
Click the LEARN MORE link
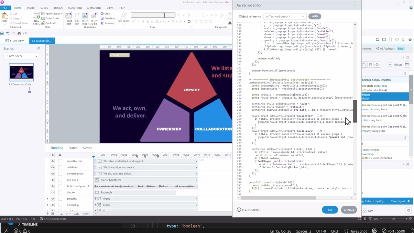coord(251,210)
